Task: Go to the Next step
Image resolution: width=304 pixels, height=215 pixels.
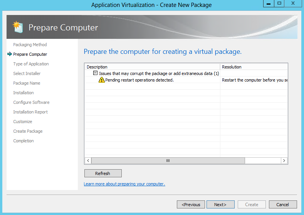Action: (x=220, y=204)
